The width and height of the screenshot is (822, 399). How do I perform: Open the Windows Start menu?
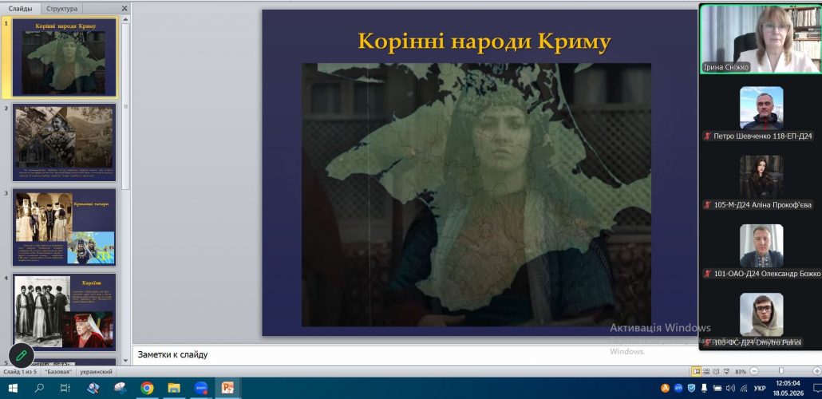(x=13, y=388)
